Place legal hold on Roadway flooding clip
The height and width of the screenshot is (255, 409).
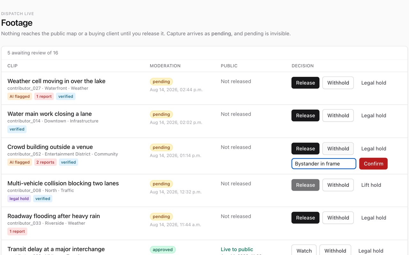[374, 218]
